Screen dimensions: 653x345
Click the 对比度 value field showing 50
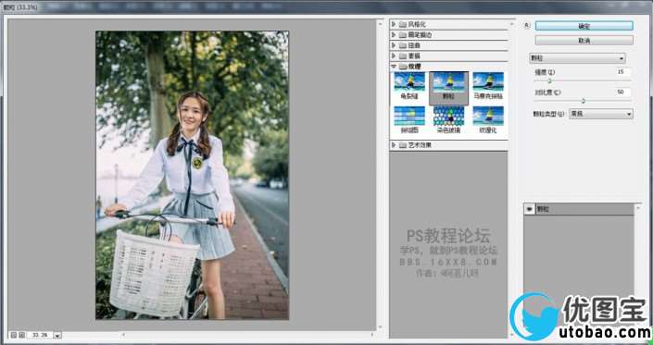(x=623, y=92)
